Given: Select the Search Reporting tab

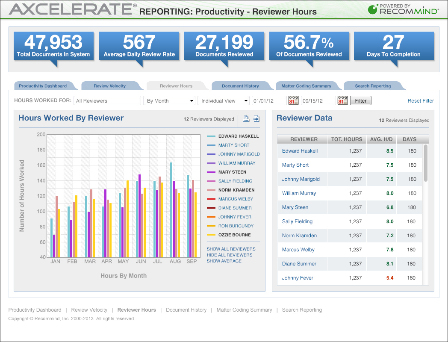Looking at the screenshot, I should coord(373,86).
